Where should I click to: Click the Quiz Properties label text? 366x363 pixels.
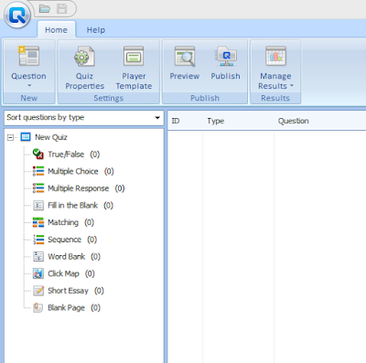tap(84, 81)
